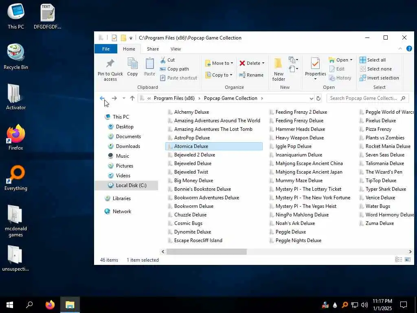Open the Properties dropdown arrow

pyautogui.click(x=315, y=79)
